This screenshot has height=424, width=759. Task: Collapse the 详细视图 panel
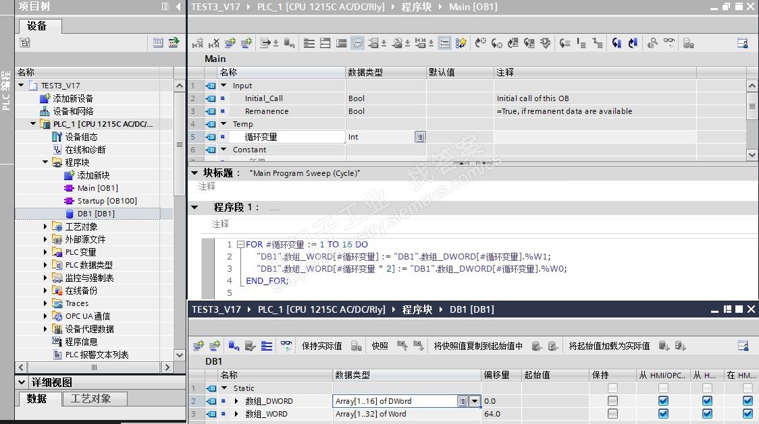(x=22, y=382)
